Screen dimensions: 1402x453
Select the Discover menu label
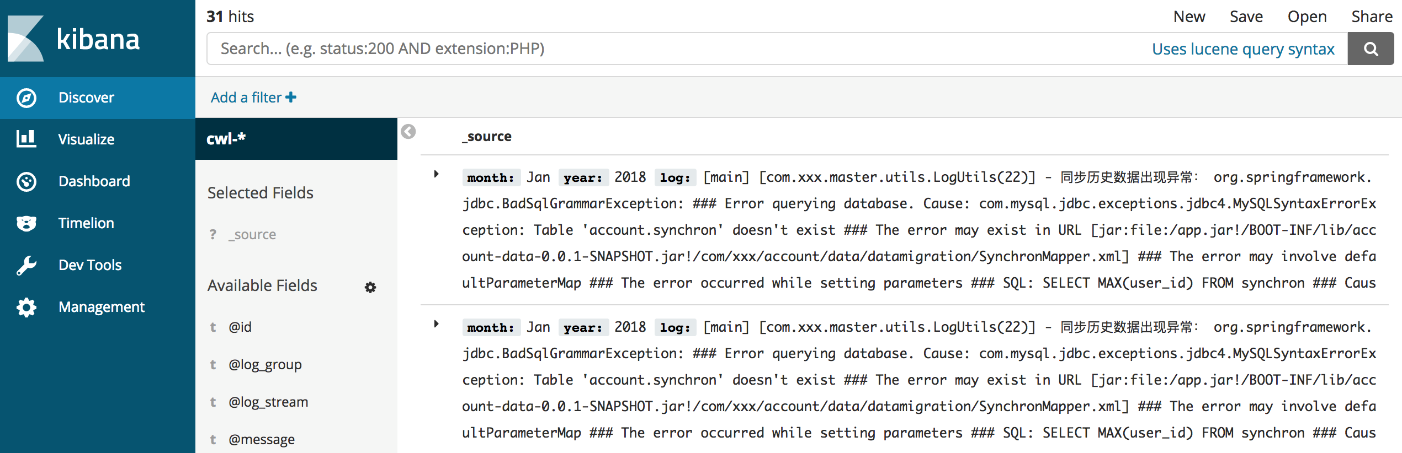[87, 98]
